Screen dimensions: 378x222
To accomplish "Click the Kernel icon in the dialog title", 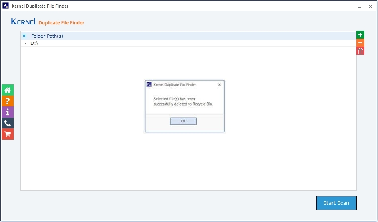I will [x=149, y=84].
